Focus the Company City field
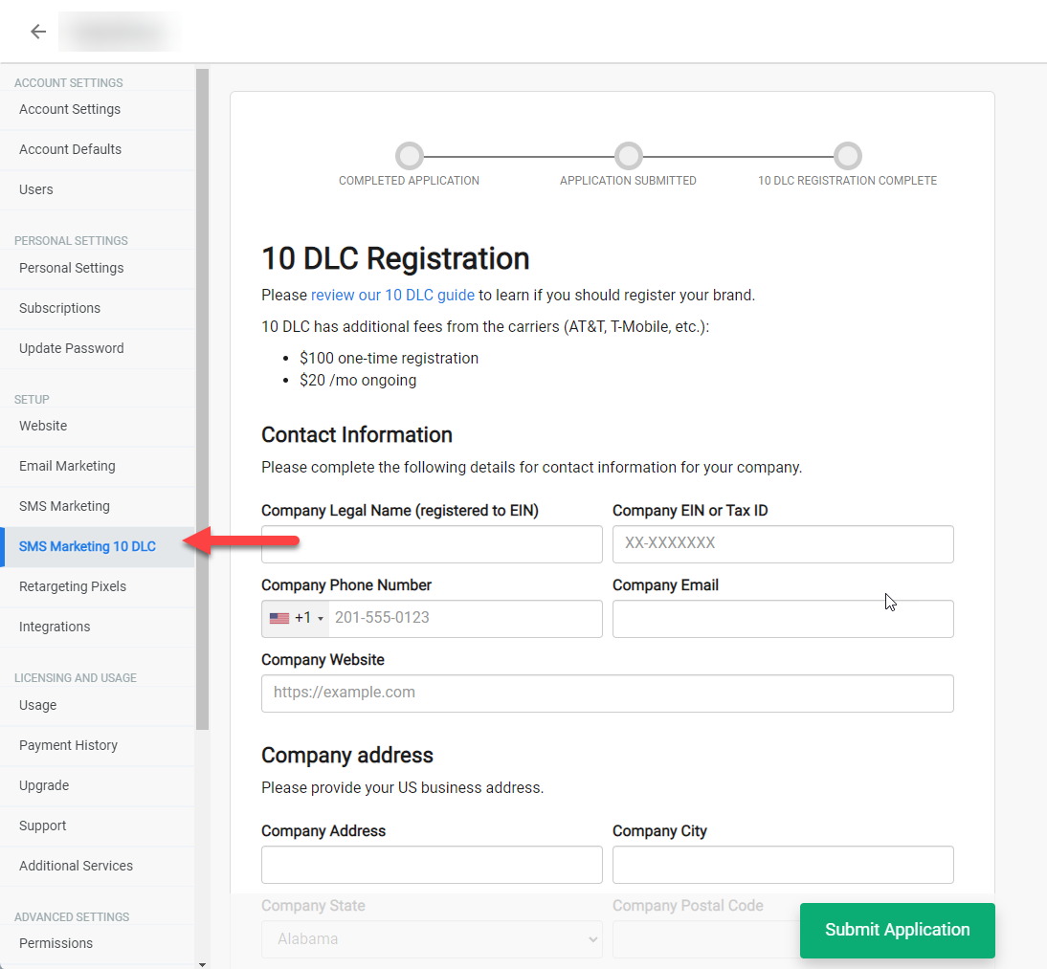1047x969 pixels. (783, 865)
